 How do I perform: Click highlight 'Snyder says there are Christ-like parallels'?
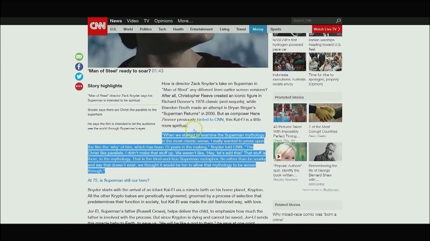[122, 112]
